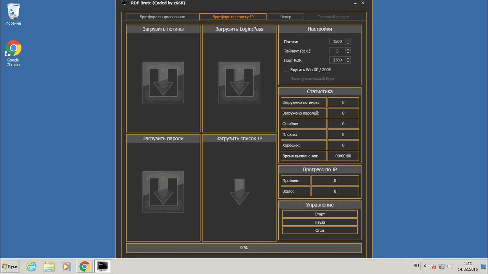This screenshot has width=488, height=274.
Task: Open the Чекер tab
Action: click(x=286, y=17)
